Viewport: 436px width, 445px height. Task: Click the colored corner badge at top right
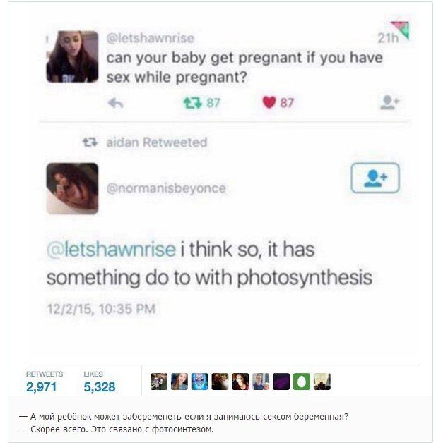401,30
